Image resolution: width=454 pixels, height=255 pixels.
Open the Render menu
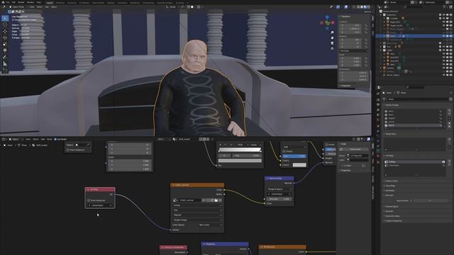[21, 2]
